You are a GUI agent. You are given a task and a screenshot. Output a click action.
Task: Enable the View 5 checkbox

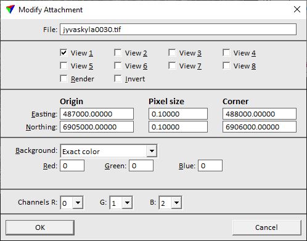pos(63,66)
